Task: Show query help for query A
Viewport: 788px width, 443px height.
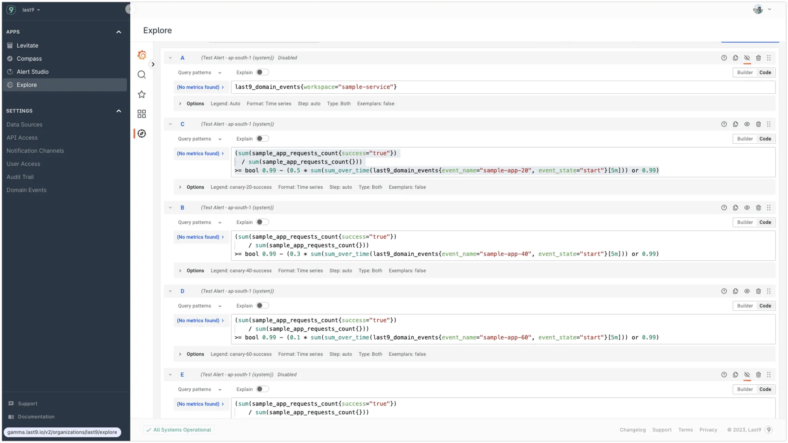Action: click(x=724, y=58)
